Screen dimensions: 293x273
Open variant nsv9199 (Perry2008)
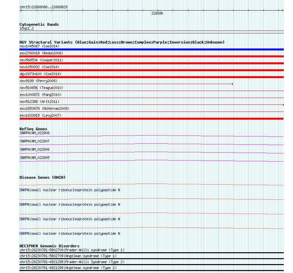point(39,81)
